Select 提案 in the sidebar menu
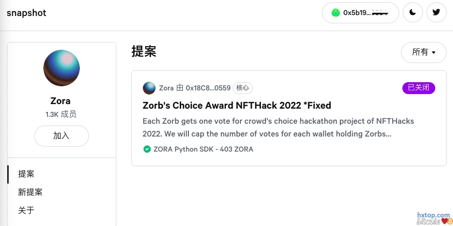Screen dimensions: 453x226 tap(26, 174)
